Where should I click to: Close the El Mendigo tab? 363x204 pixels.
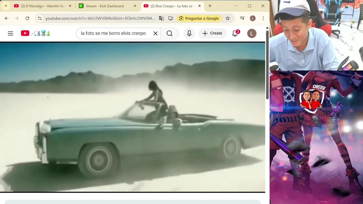coord(70,6)
